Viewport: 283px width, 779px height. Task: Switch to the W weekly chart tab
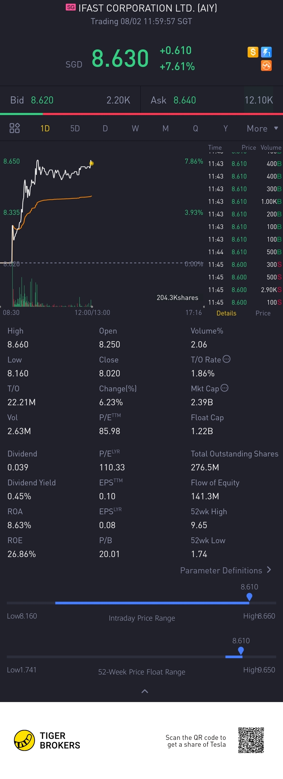click(x=135, y=128)
